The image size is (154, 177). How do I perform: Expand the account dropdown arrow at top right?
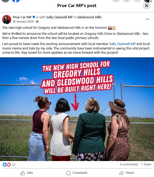tap(151, 1)
